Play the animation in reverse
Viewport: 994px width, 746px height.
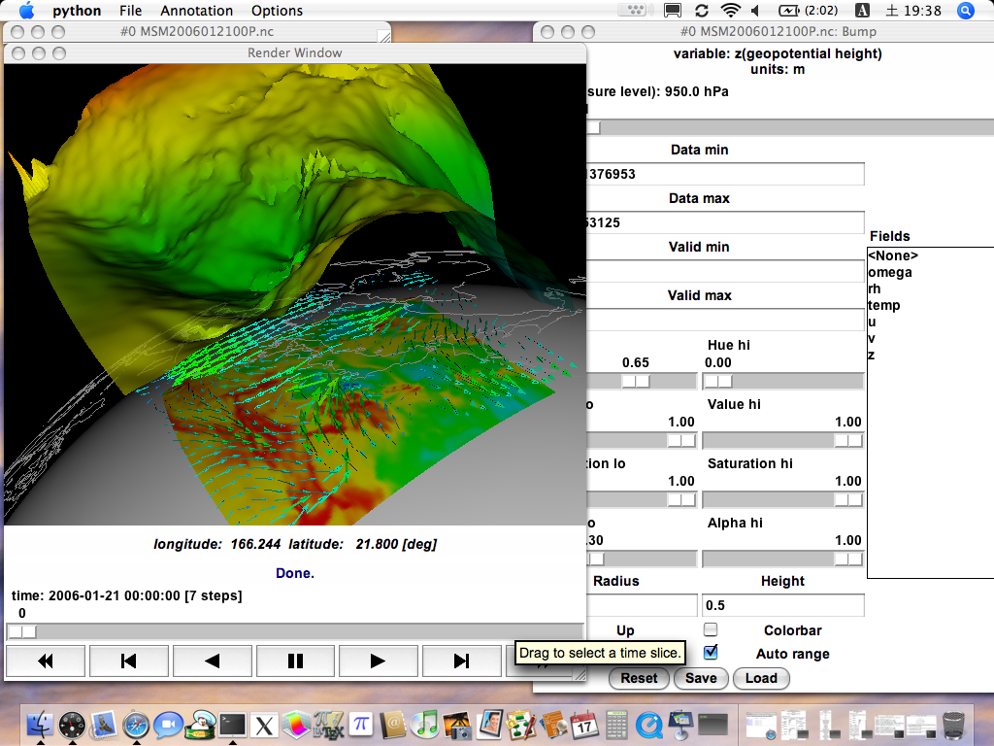coord(213,661)
